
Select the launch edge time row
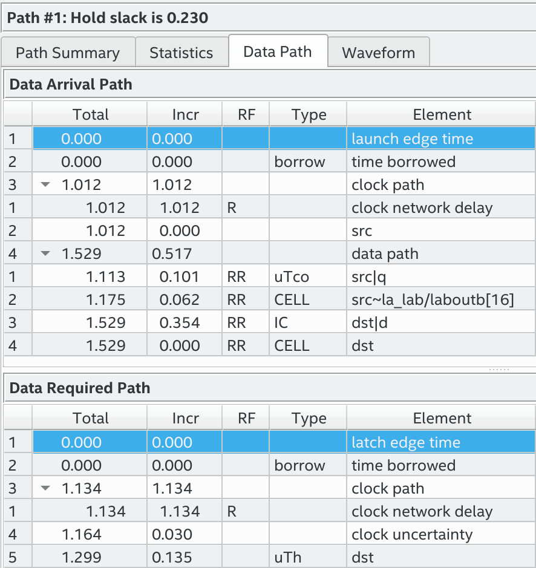point(411,139)
